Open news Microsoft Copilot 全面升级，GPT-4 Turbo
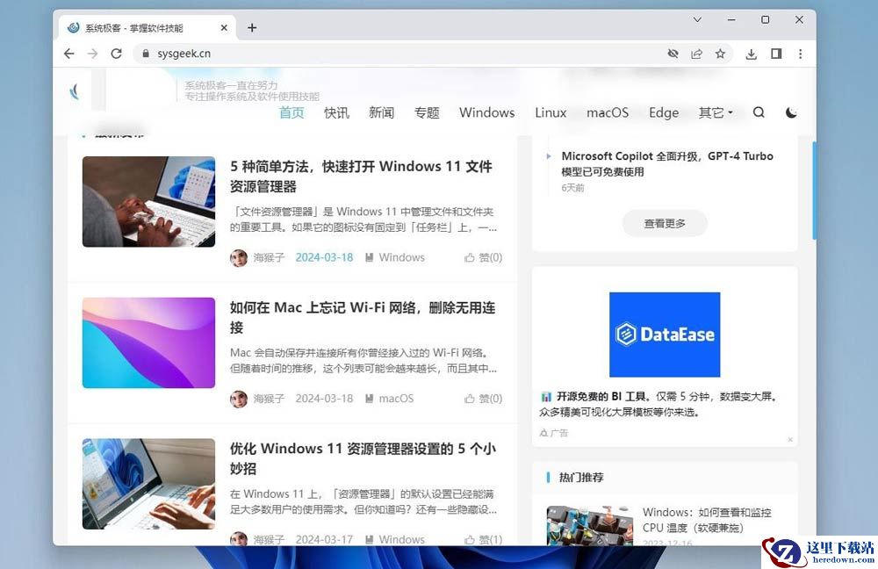 [667, 163]
